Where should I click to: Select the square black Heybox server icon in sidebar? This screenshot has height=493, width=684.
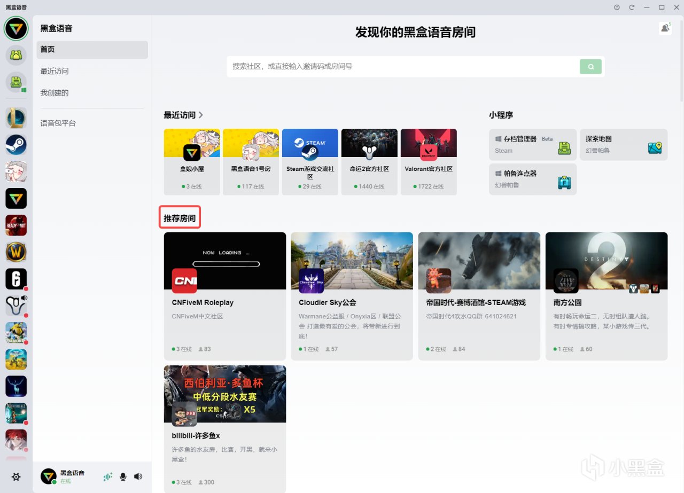click(x=16, y=198)
